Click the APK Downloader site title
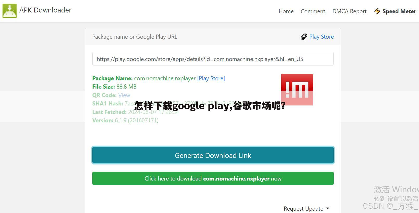The height and width of the screenshot is (213, 419). pos(45,10)
